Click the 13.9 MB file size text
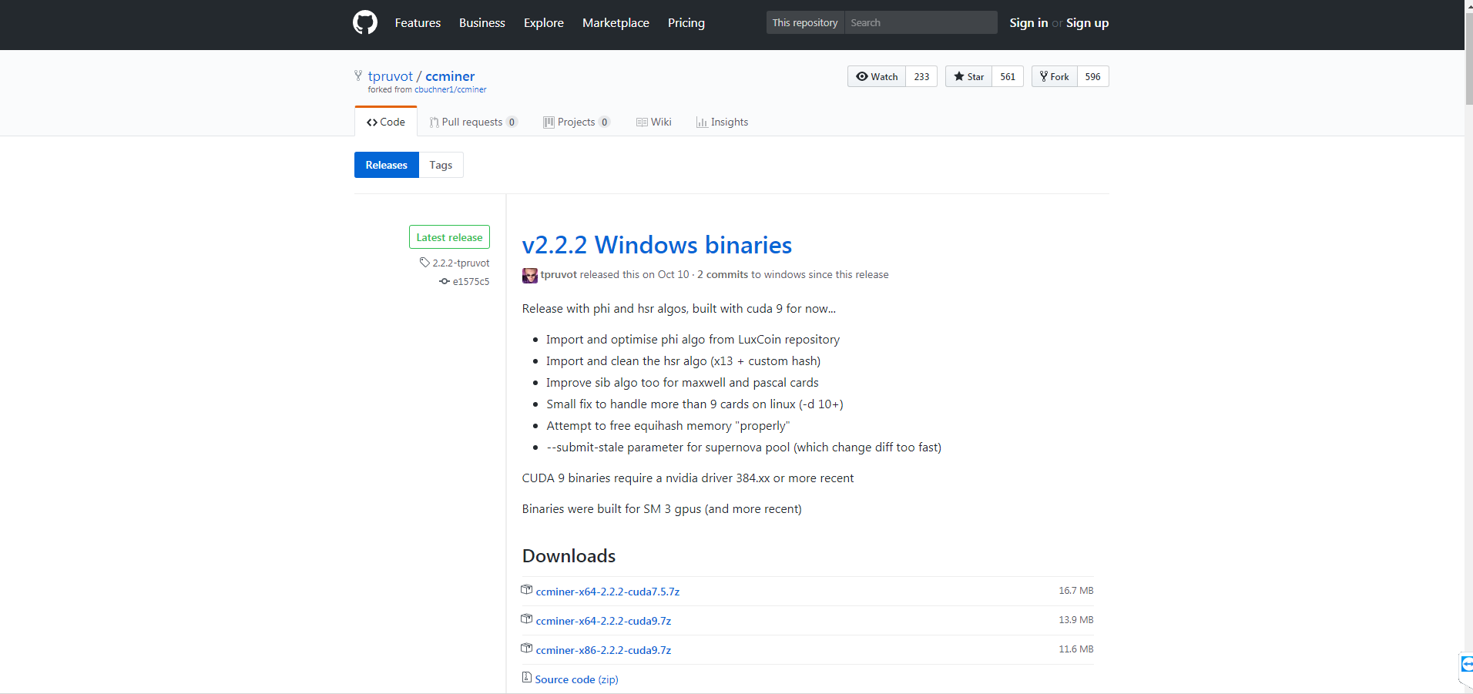The height and width of the screenshot is (694, 1473). pos(1075,620)
